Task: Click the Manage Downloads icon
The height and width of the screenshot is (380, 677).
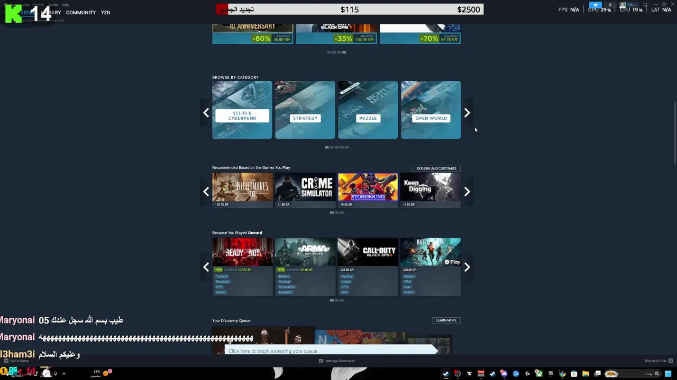Action: click(x=321, y=361)
